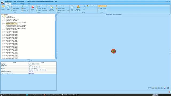Click the red error log icon in status bar
Viewport: 171px width, 96px height.
click(x=169, y=92)
